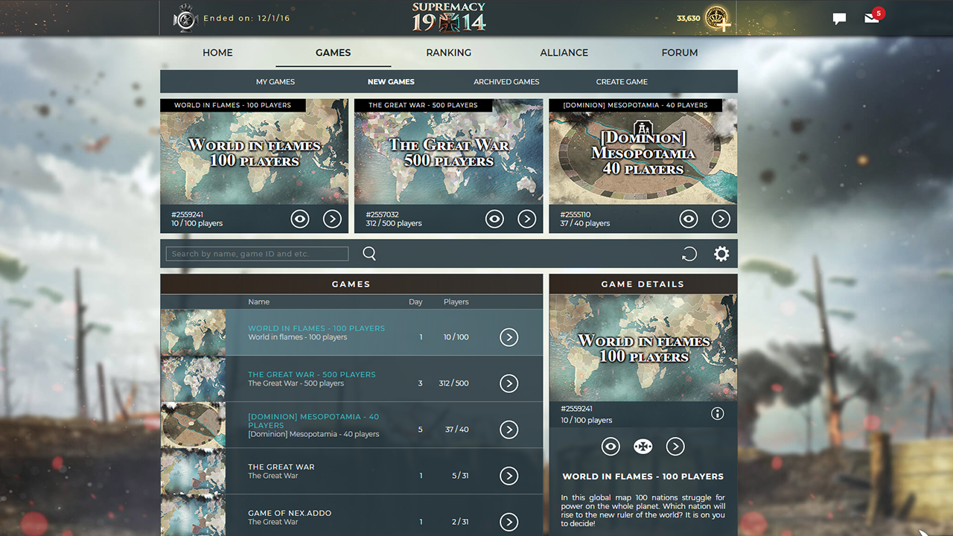Click the CREATE GAME link

[x=622, y=81]
